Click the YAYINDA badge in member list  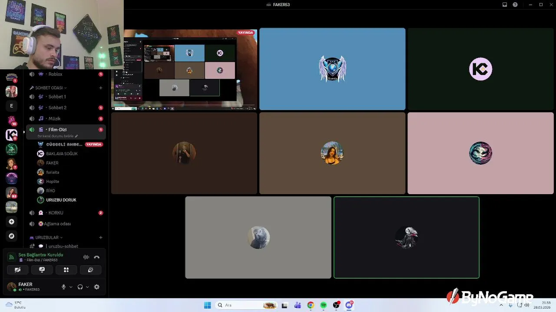94,144
